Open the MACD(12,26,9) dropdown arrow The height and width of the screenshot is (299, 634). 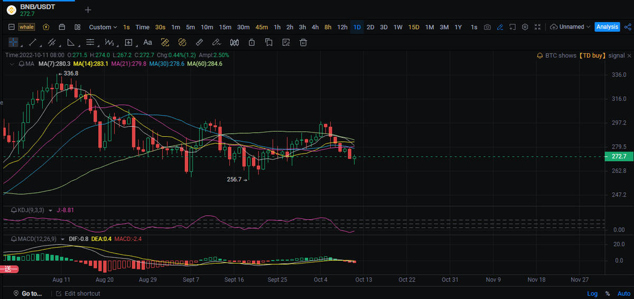coord(62,239)
